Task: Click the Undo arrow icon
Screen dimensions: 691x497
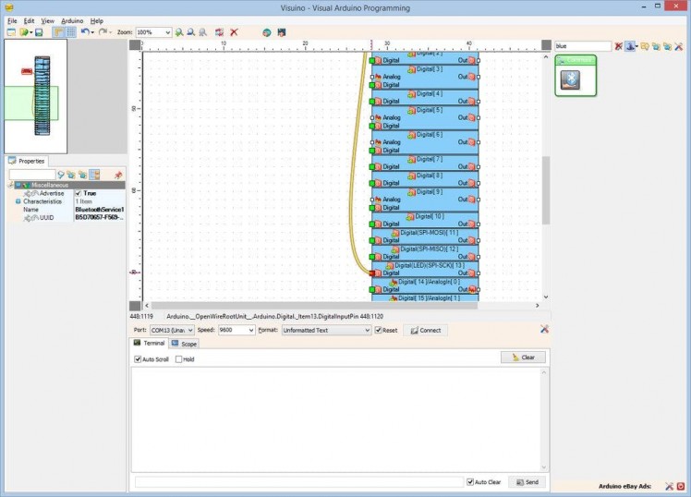Action: coord(85,32)
